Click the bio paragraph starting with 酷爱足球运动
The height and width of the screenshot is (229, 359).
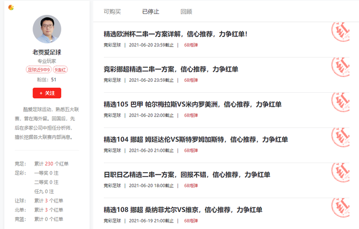47,123
